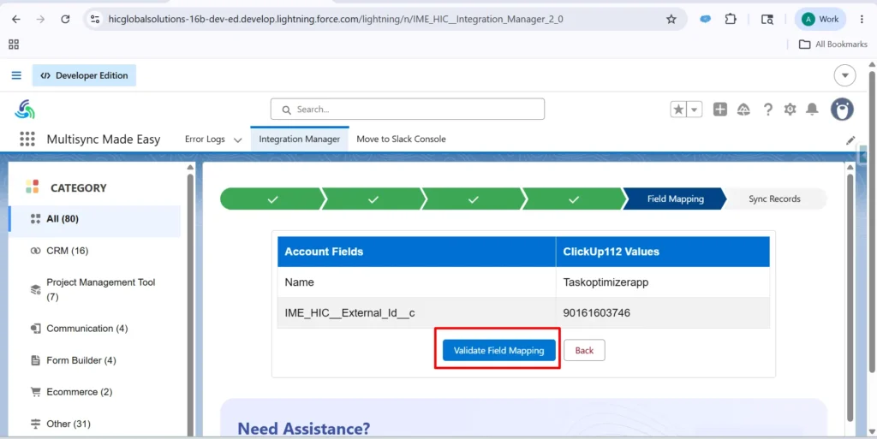
Task: Open the Global Actions plus icon
Action: pyautogui.click(x=719, y=110)
